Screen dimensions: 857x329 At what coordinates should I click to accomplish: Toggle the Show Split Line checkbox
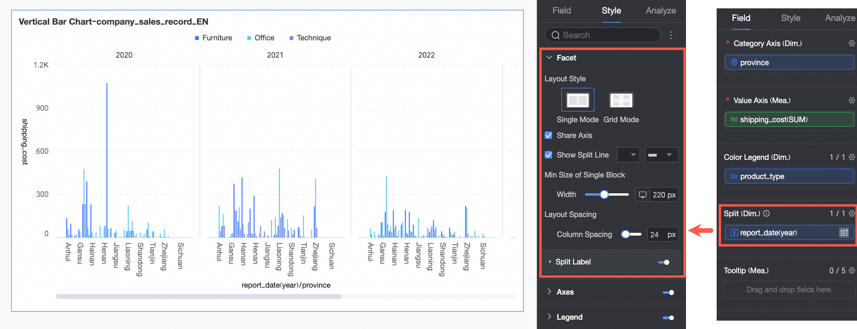click(x=548, y=155)
